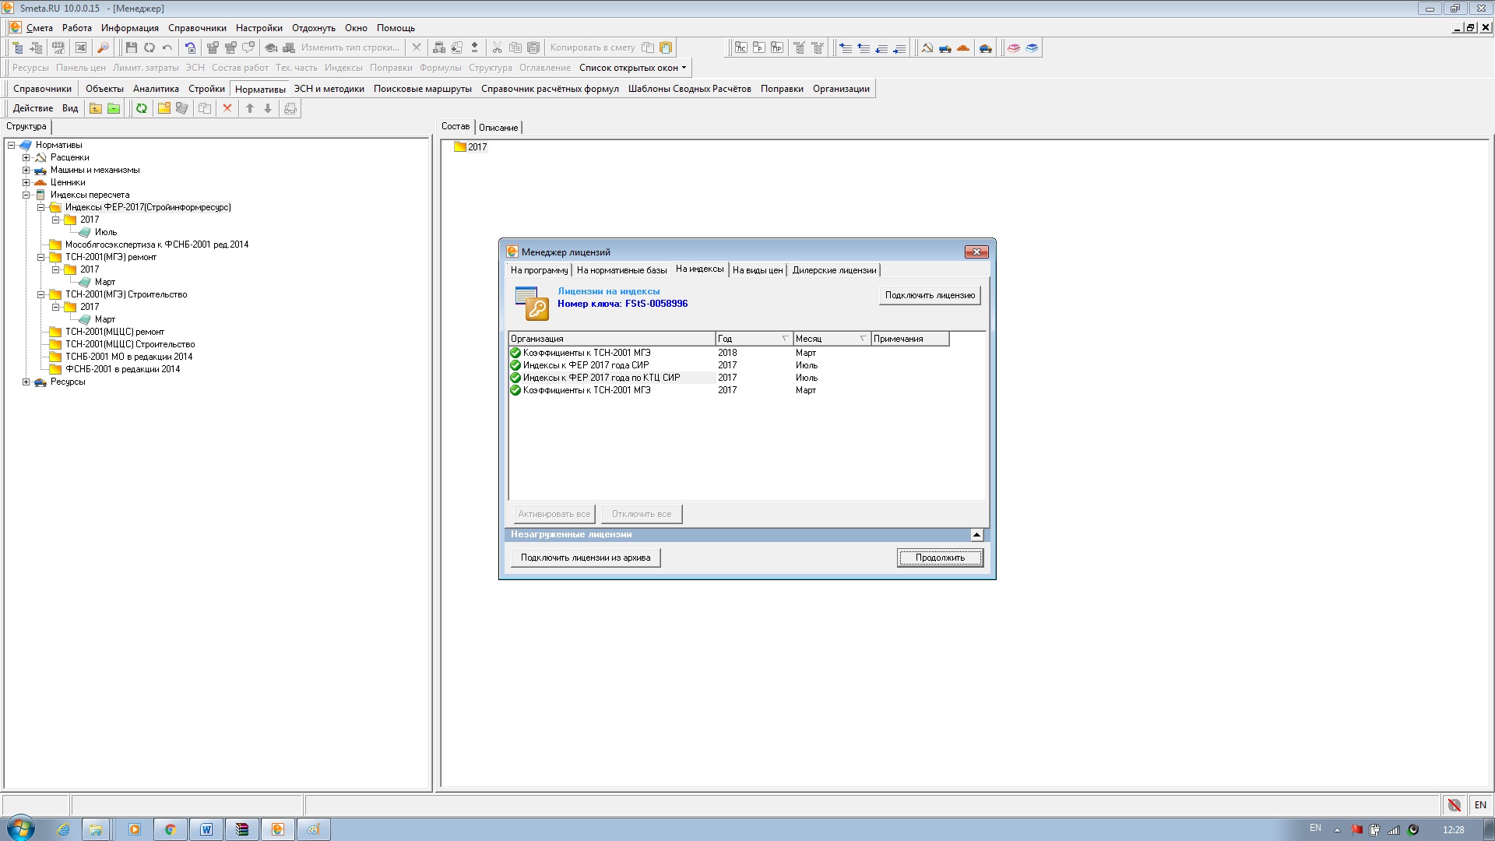The image size is (1495, 841).
Task: Click the pink books icon
Action: click(x=1013, y=48)
